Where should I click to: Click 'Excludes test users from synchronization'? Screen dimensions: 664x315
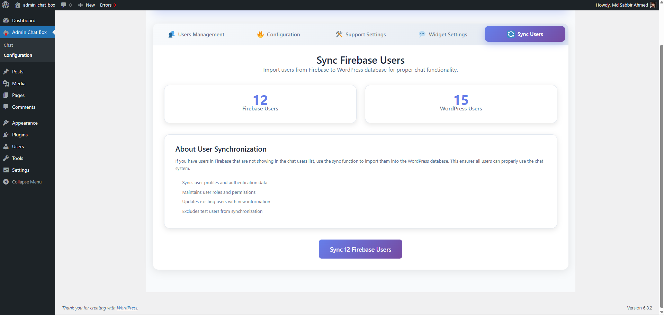coord(222,211)
